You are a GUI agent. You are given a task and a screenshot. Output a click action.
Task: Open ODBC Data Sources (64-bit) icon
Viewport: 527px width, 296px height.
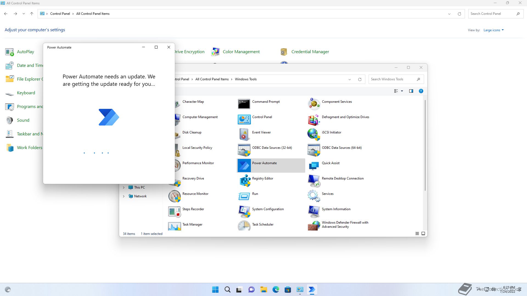coord(314,150)
